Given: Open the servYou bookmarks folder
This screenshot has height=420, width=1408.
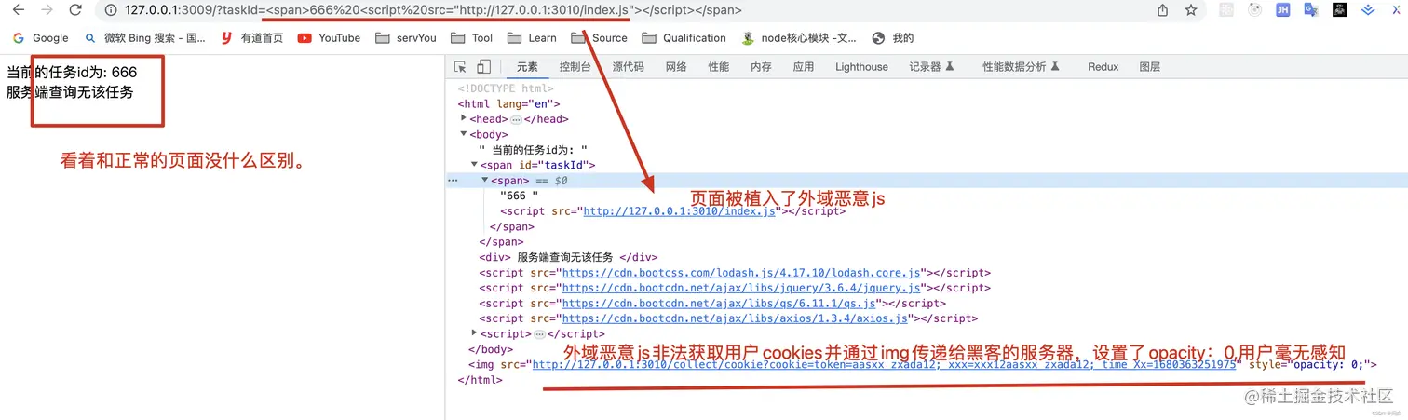Looking at the screenshot, I should coord(406,38).
